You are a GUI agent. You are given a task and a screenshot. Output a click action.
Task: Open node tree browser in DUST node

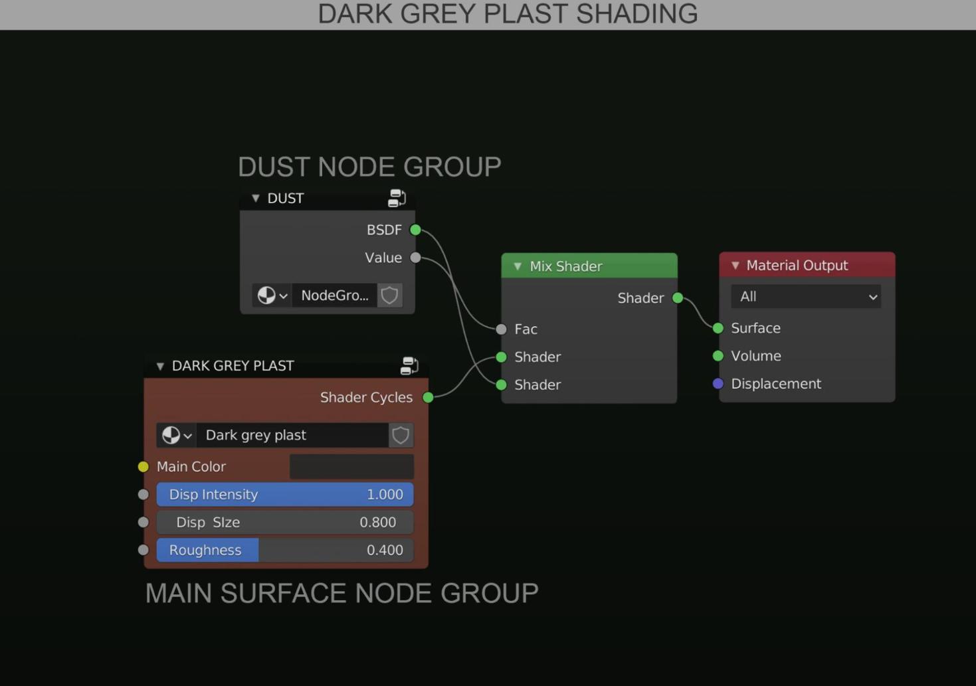click(x=272, y=296)
